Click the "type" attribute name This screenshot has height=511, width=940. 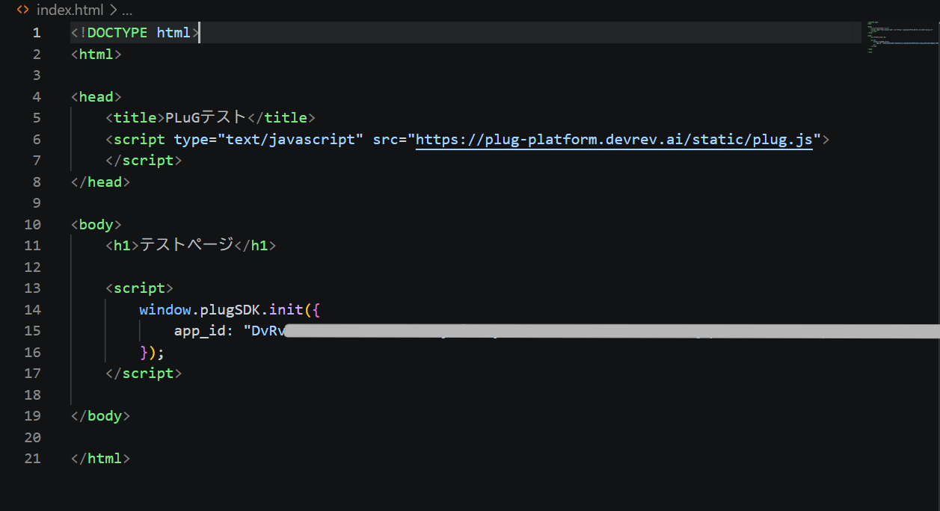(191, 139)
